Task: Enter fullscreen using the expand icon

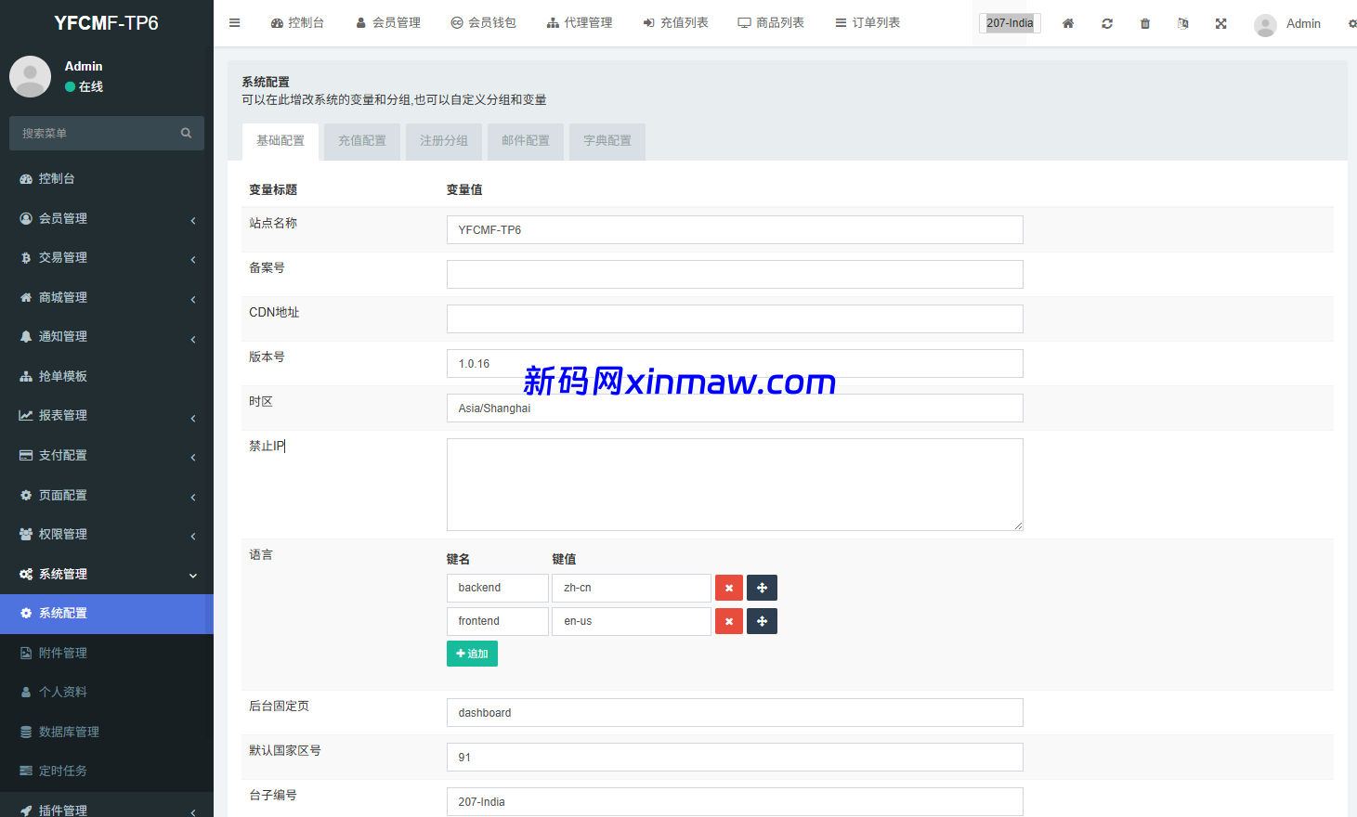Action: (x=1221, y=23)
